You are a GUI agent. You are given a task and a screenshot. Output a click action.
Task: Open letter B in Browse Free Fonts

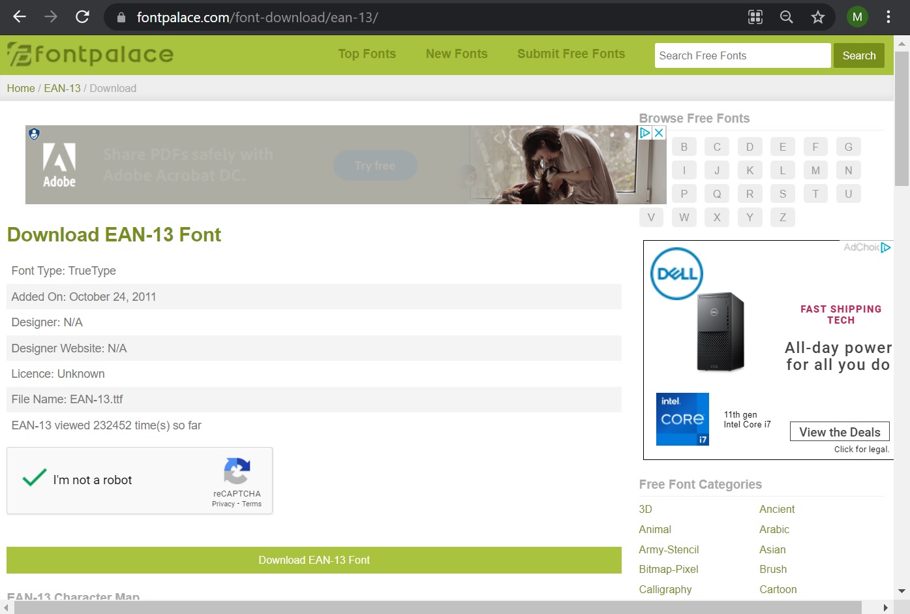coord(684,146)
